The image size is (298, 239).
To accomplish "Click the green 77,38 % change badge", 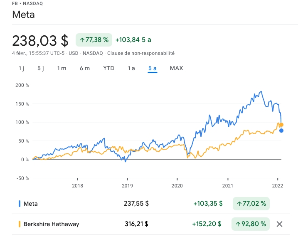I will (x=94, y=40).
